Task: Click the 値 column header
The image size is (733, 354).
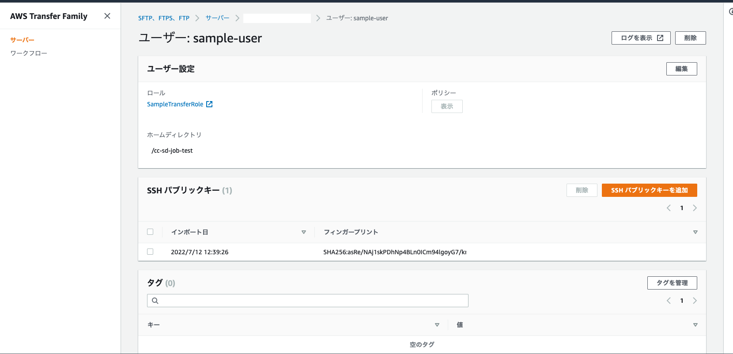Action: point(460,325)
